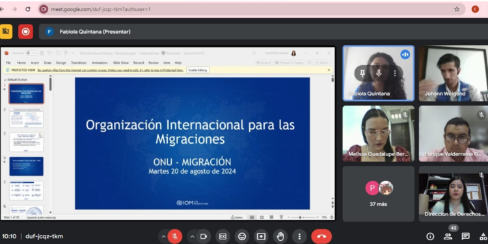This screenshot has width=488, height=244.
Task: Click the Notes button in status bar
Action: tap(237, 217)
